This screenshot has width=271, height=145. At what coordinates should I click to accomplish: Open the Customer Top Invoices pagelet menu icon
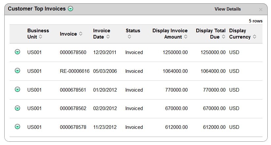[x=70, y=9]
